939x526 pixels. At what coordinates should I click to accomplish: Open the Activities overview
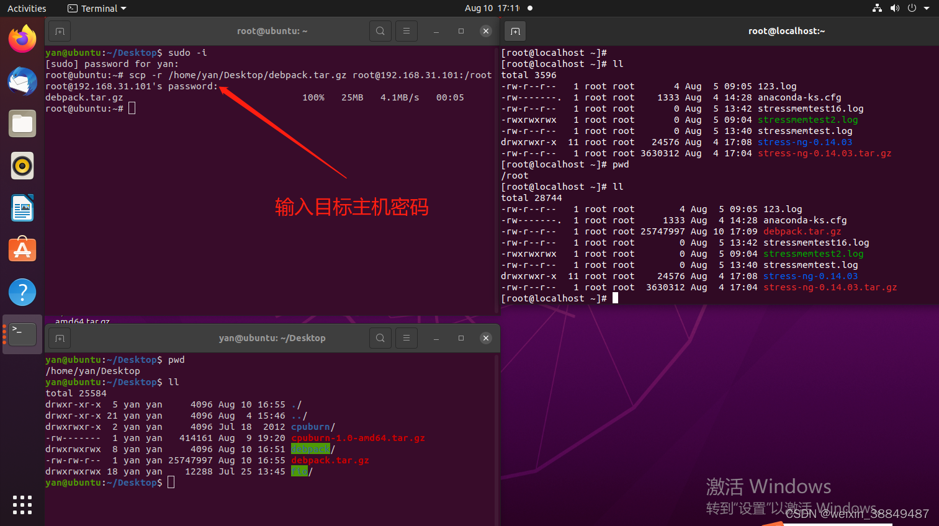click(x=27, y=9)
